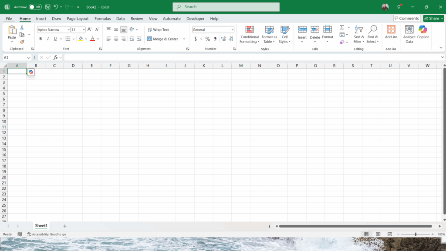446x251 pixels.
Task: Expand the Name Box dropdown arrow
Action: coord(29,57)
